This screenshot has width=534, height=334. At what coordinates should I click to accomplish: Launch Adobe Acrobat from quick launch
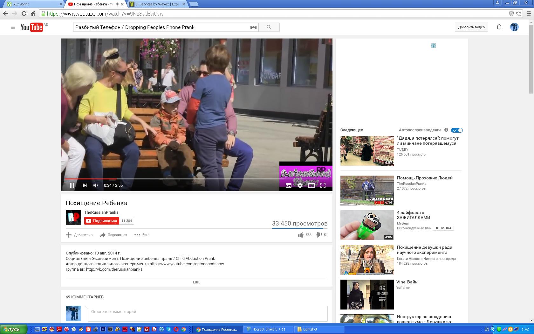[x=59, y=330]
